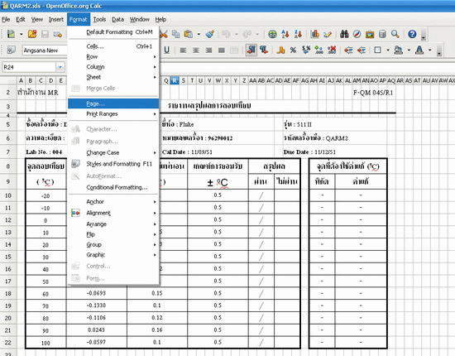Click cell containing -0.0693
Viewport: 455px width, 356px height.
(96, 293)
